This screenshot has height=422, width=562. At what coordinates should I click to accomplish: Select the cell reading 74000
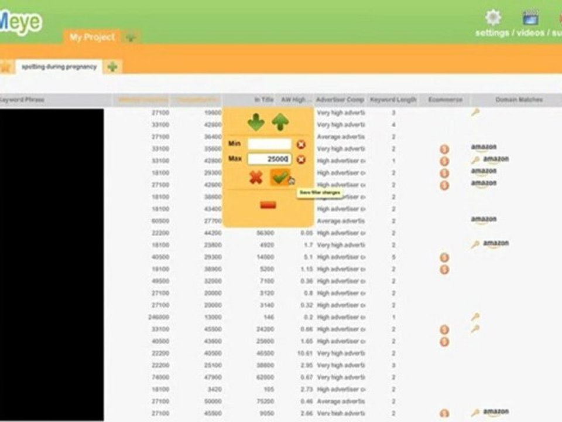coord(160,377)
